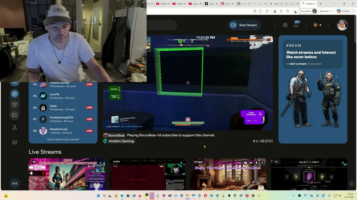Viewport: 357px width, 200px height.
Task: Click LevyPie's avatar in the leaderboard
Action: tap(43, 96)
